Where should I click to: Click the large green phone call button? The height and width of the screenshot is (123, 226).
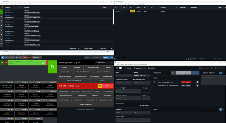tap(52, 67)
